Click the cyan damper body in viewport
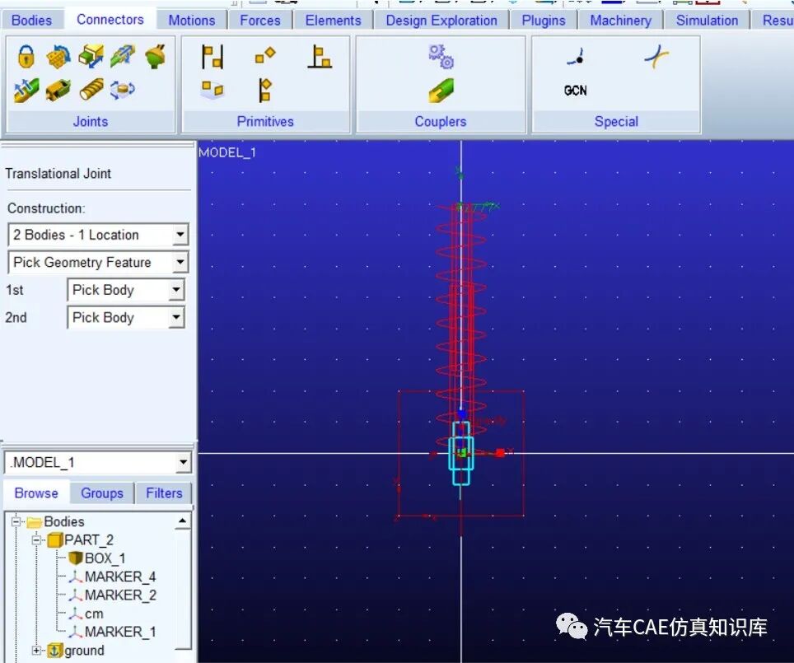794x663 pixels. tap(460, 454)
